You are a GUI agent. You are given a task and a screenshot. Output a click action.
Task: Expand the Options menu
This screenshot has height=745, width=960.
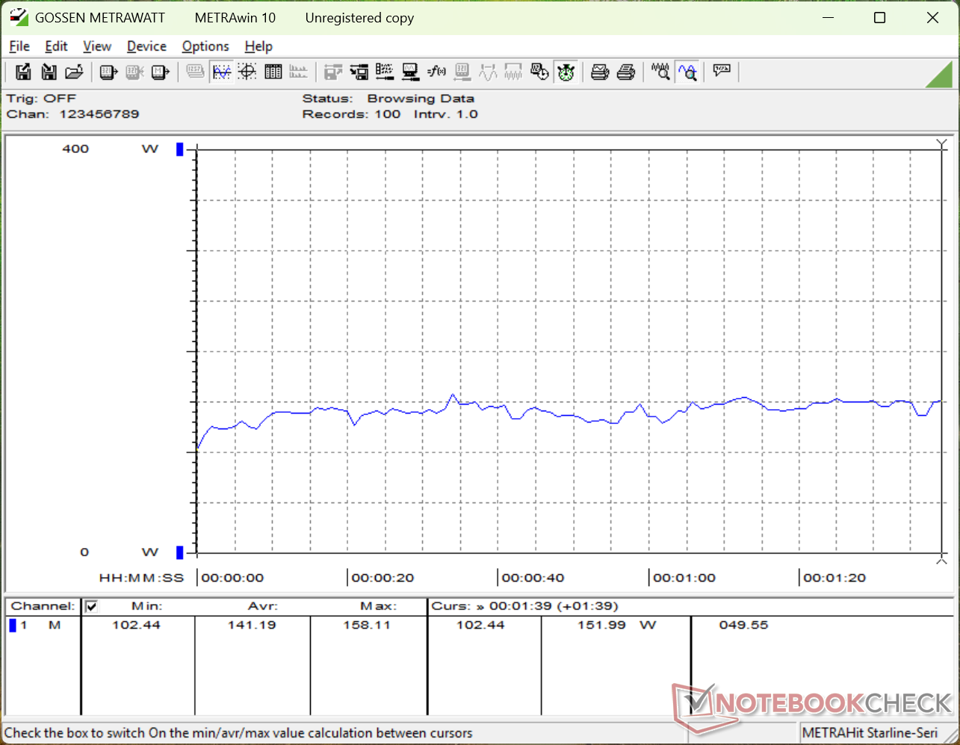[205, 46]
